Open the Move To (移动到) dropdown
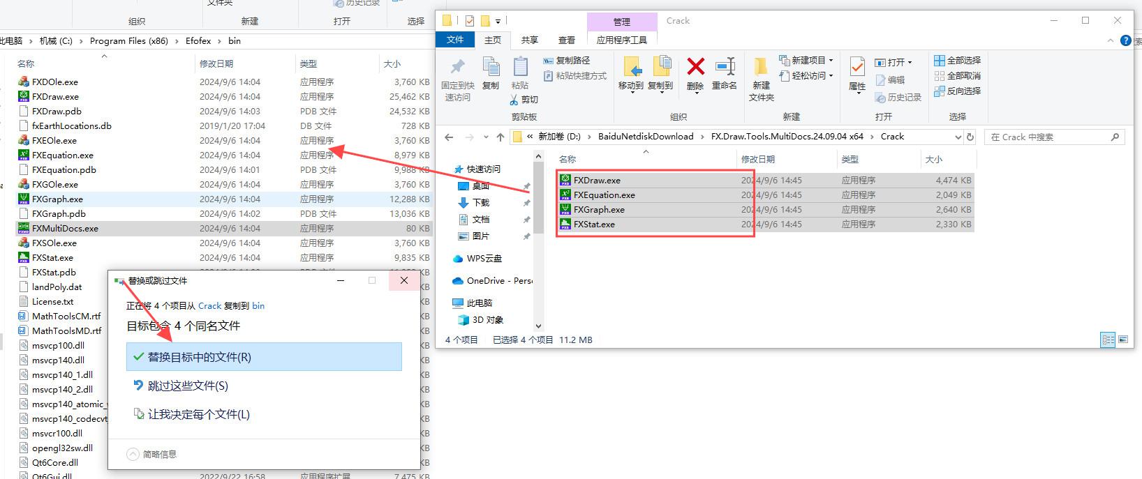 click(x=630, y=86)
